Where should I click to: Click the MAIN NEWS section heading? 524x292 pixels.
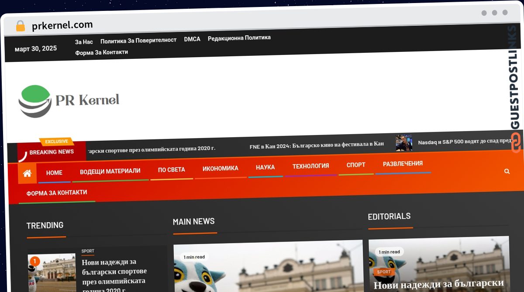[x=194, y=221]
